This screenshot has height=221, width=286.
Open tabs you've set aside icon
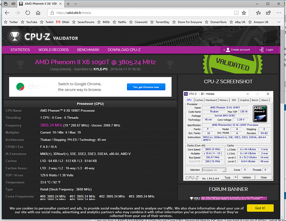(6, 4)
